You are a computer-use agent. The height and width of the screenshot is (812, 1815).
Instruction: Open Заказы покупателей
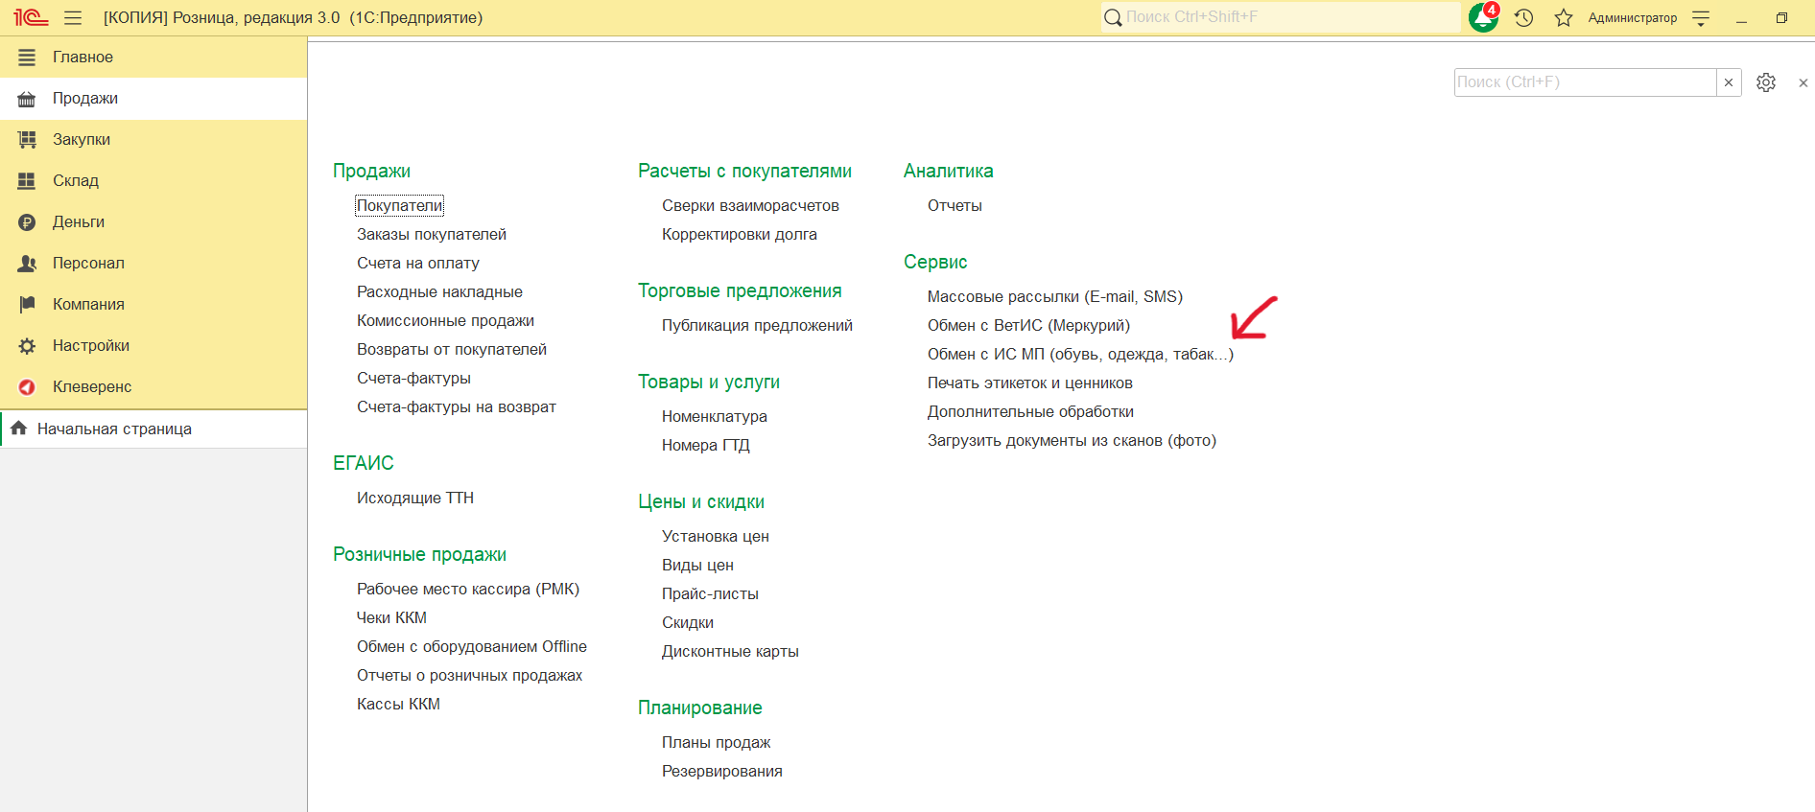tap(432, 234)
